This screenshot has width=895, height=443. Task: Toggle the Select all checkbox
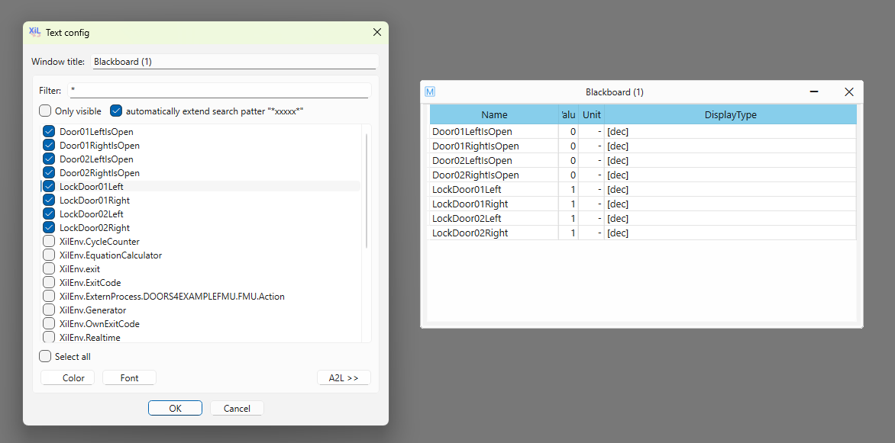click(x=46, y=356)
